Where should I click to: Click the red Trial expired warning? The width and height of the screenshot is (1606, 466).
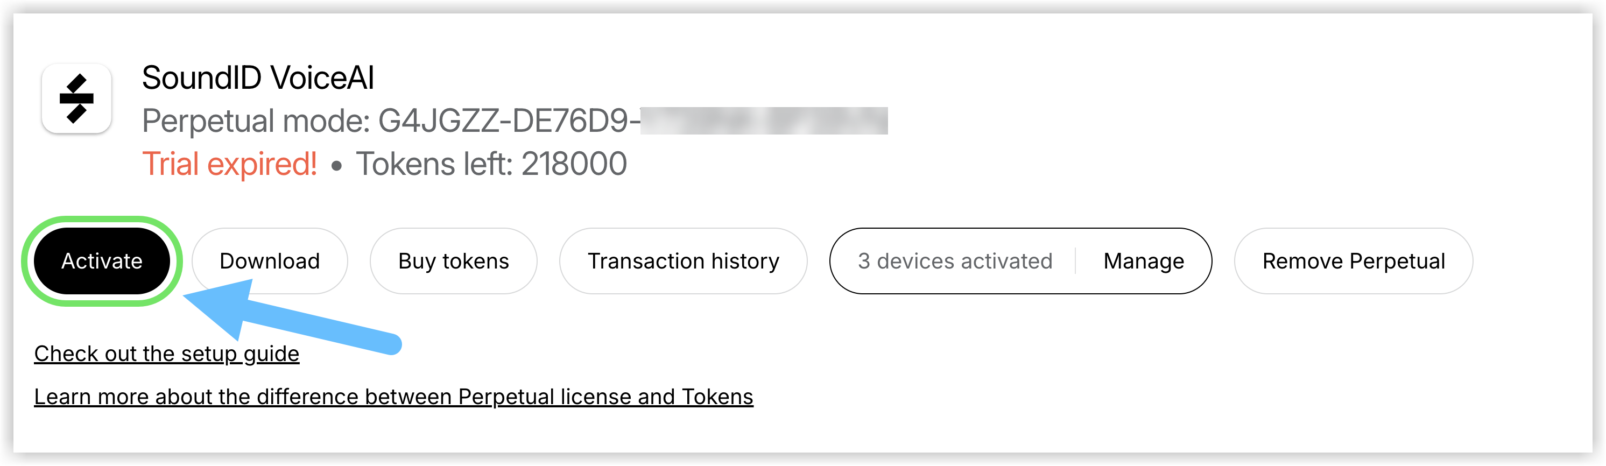[229, 165]
